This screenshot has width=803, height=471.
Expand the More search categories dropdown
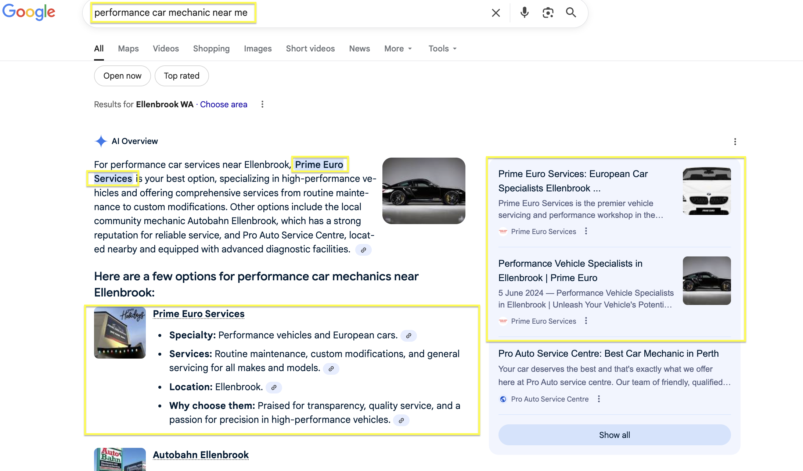point(398,48)
